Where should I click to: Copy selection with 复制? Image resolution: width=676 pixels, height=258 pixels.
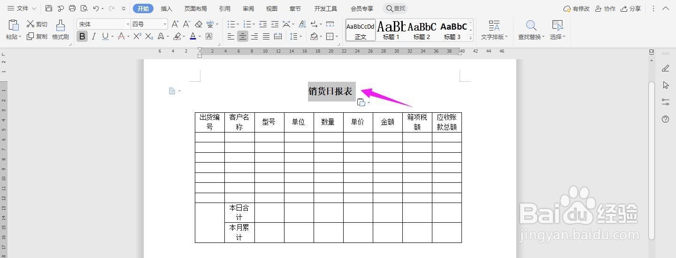(37, 36)
